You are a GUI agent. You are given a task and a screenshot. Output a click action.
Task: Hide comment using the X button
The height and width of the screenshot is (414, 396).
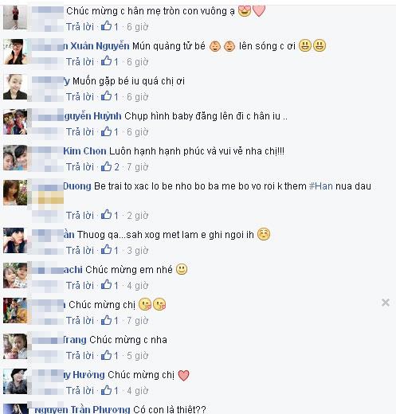point(386,303)
